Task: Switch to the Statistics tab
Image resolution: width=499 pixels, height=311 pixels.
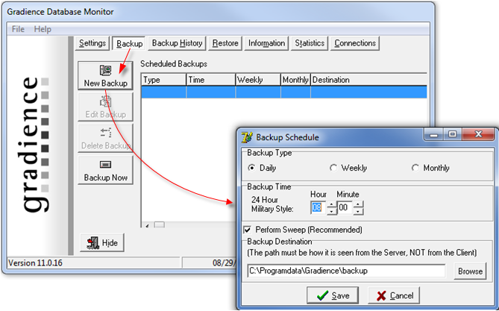Action: click(x=309, y=43)
